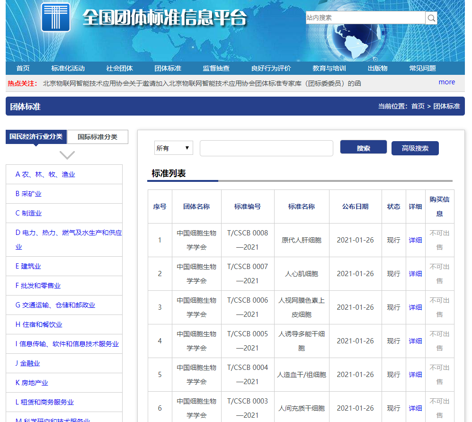This screenshot has height=422, width=472.
Task: Open 高级搜索 advanced search
Action: coord(415,148)
